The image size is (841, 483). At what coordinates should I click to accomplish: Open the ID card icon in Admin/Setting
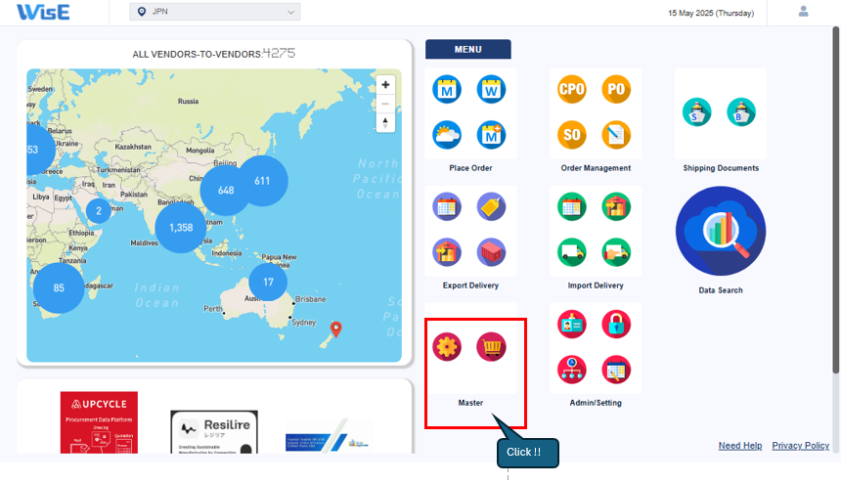571,324
